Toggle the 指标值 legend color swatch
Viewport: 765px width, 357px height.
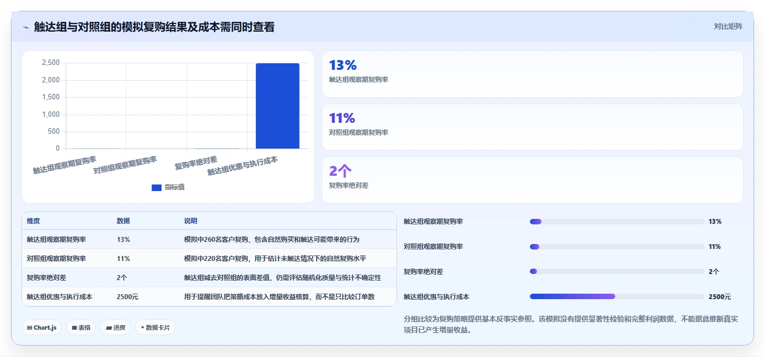click(x=156, y=187)
